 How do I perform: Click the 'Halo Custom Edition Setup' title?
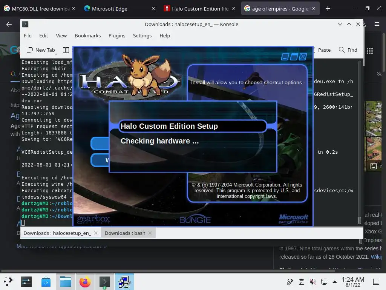(169, 126)
